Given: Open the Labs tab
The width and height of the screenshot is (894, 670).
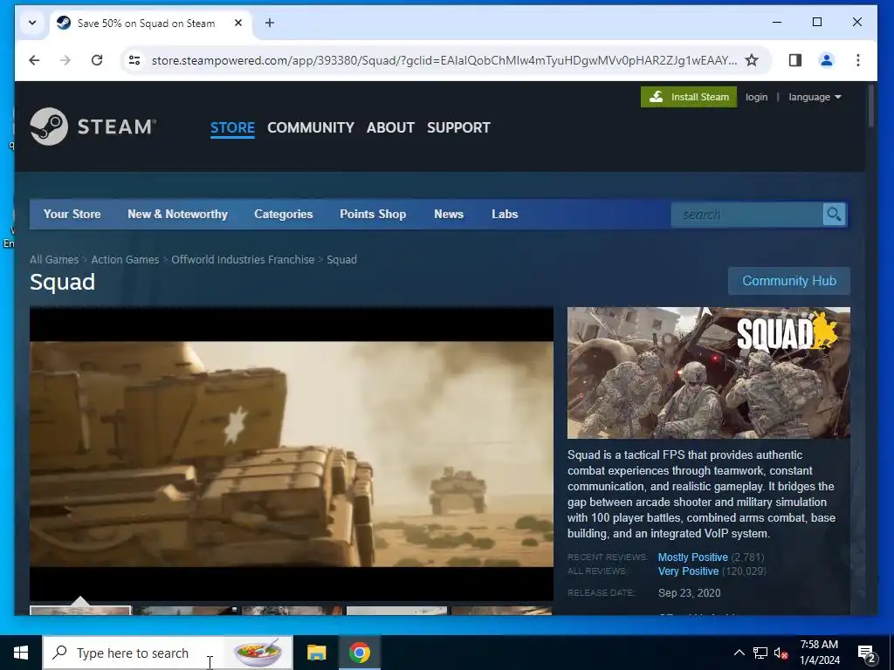Looking at the screenshot, I should (x=505, y=215).
